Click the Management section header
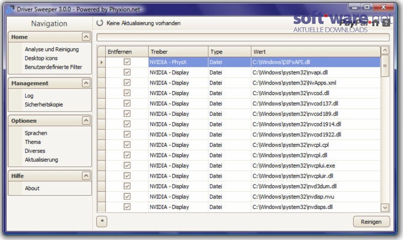The height and width of the screenshot is (240, 403). 49,83
